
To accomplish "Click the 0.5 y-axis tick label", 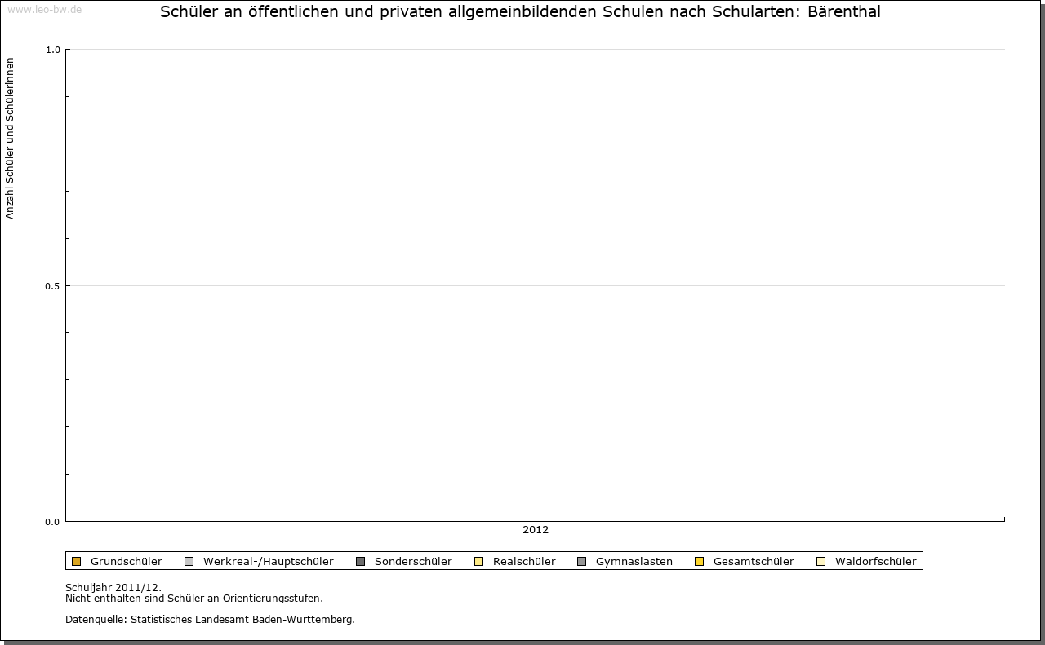I will pos(53,286).
